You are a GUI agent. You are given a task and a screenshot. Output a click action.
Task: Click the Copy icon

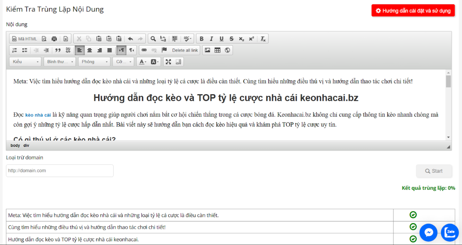[x=89, y=39]
